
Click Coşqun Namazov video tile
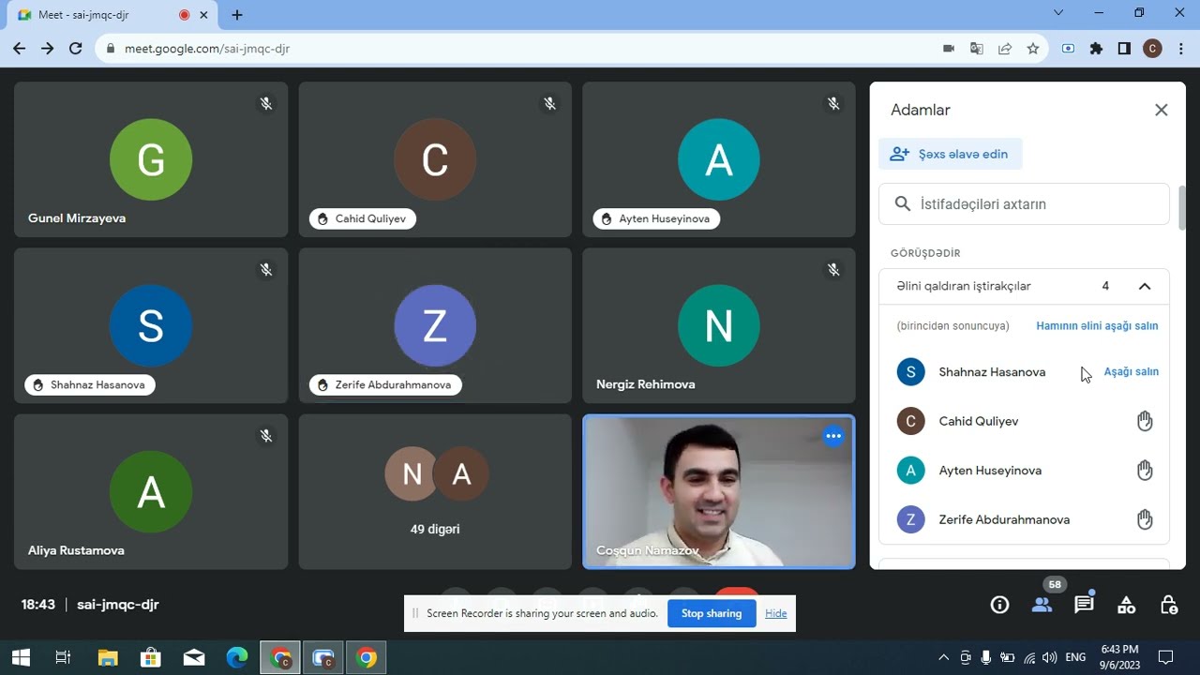pyautogui.click(x=719, y=492)
